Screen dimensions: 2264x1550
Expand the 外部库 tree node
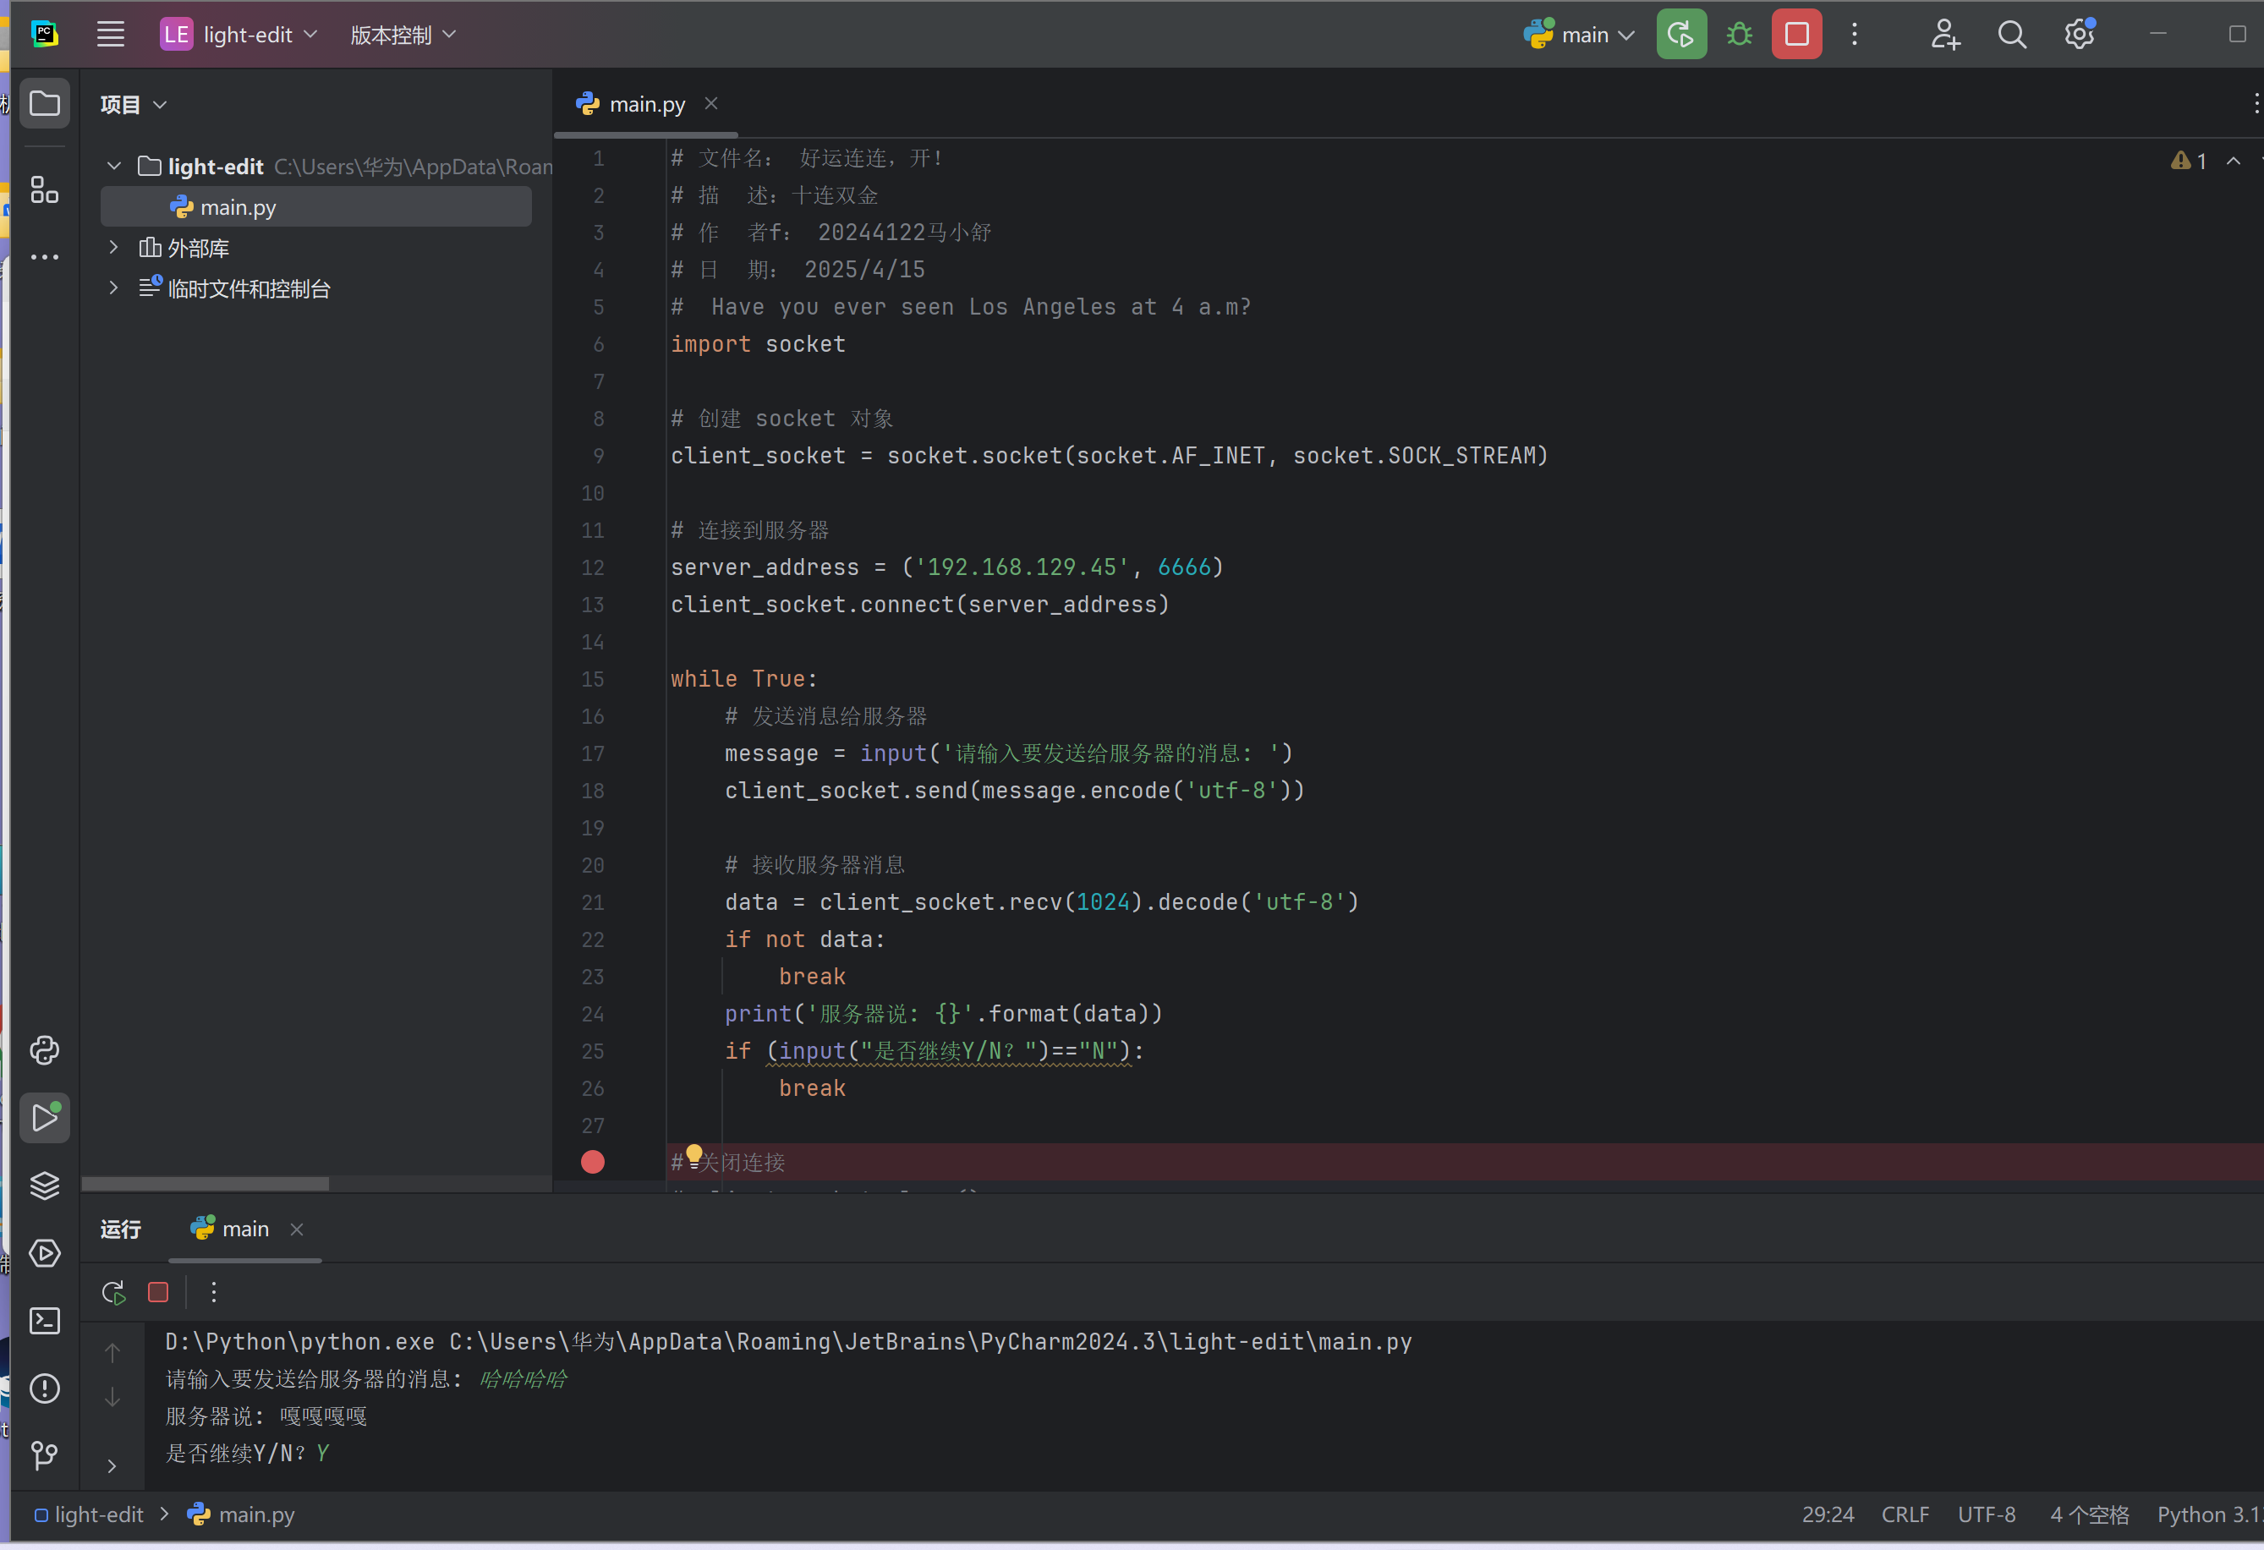114,248
